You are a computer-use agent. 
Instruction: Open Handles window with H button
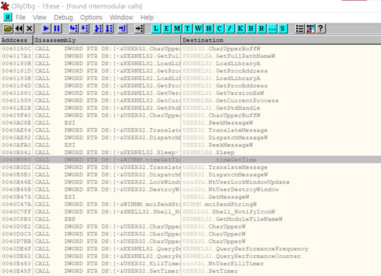tap(209, 29)
